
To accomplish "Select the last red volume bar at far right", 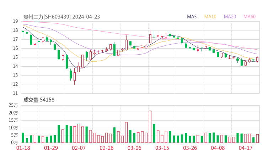I will click(257, 138).
